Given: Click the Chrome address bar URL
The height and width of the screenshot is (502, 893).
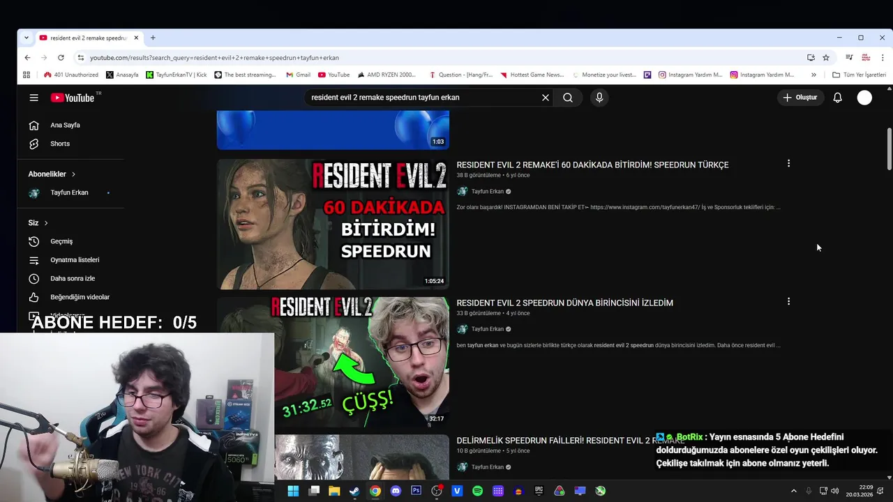Looking at the screenshot, I should (x=214, y=57).
